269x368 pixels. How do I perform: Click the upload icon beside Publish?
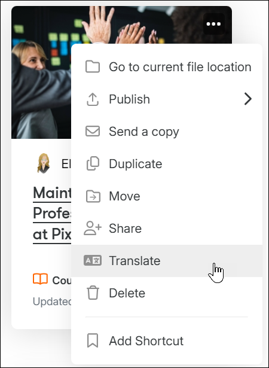pos(93,99)
